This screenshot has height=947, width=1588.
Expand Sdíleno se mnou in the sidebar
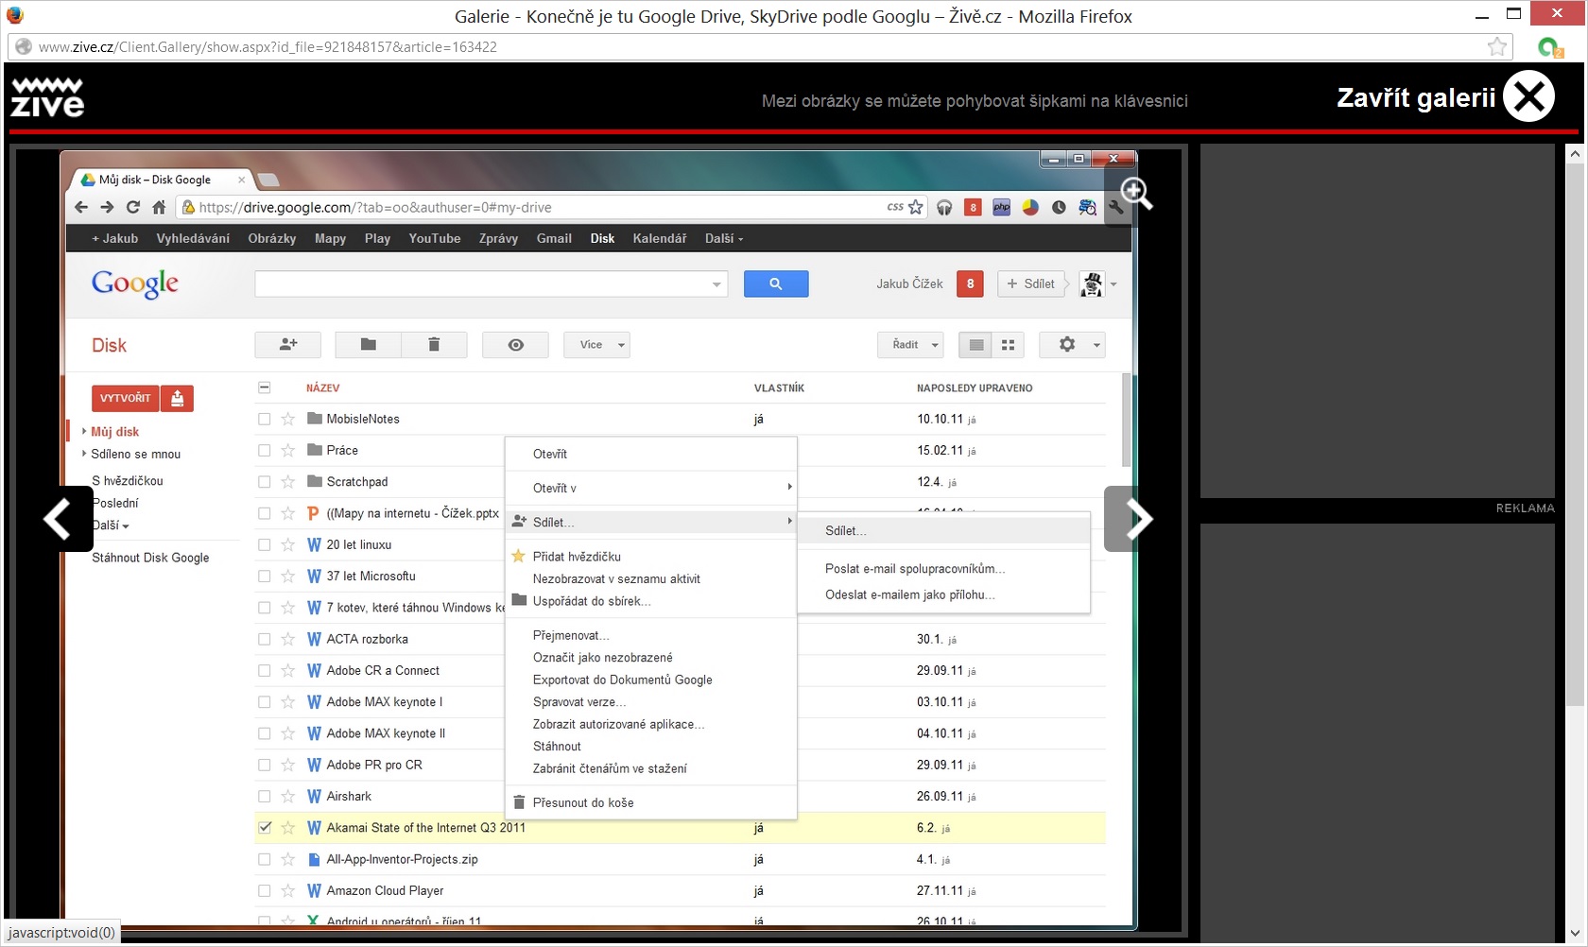pos(84,454)
